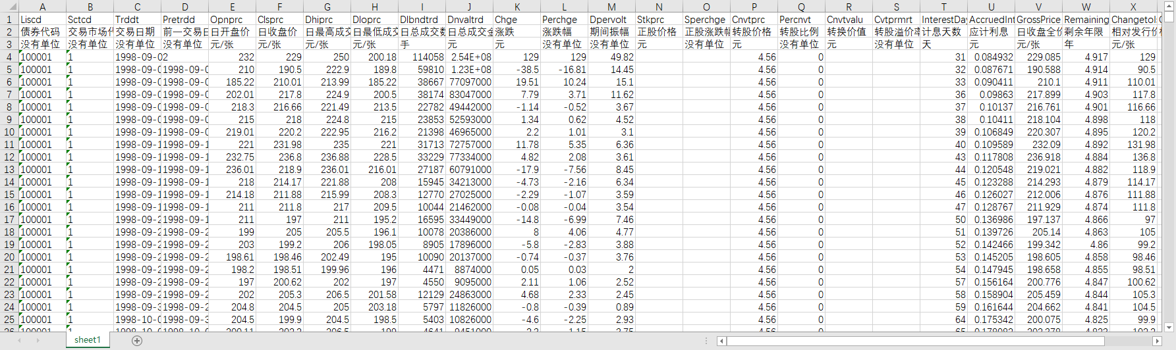Select cell C4 with date 1998-09-02
The width and height of the screenshot is (1176, 350).
coord(138,57)
